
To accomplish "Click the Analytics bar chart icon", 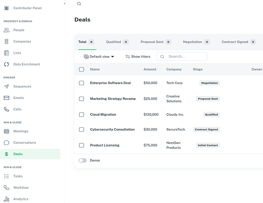I will 6,199.
